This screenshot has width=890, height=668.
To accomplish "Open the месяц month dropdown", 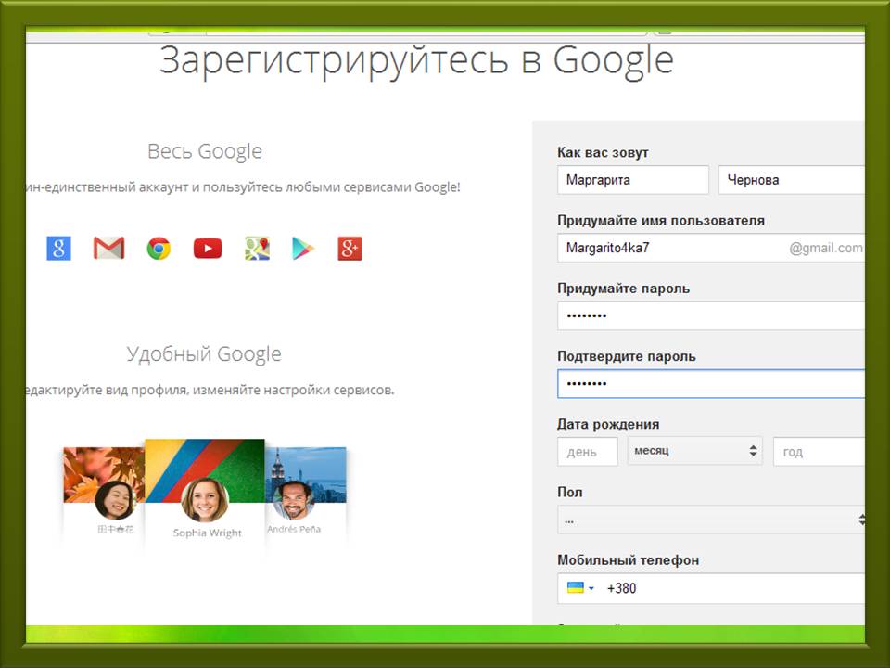I will 694,451.
